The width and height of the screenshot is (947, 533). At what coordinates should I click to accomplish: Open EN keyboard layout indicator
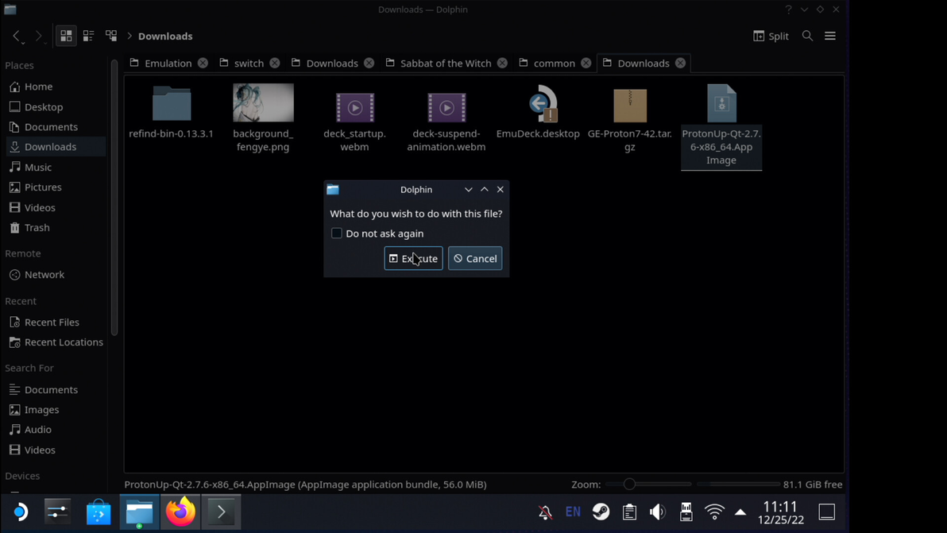click(573, 512)
